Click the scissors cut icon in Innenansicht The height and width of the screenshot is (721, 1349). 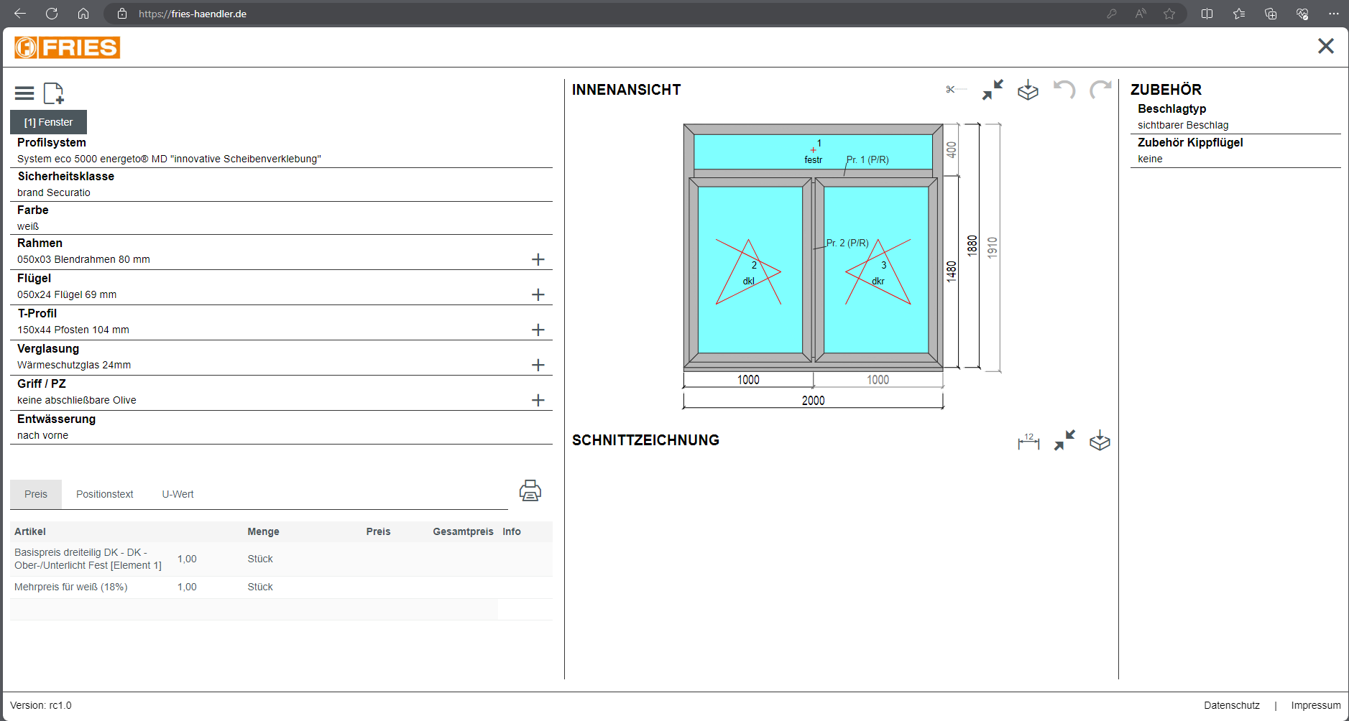pos(956,90)
